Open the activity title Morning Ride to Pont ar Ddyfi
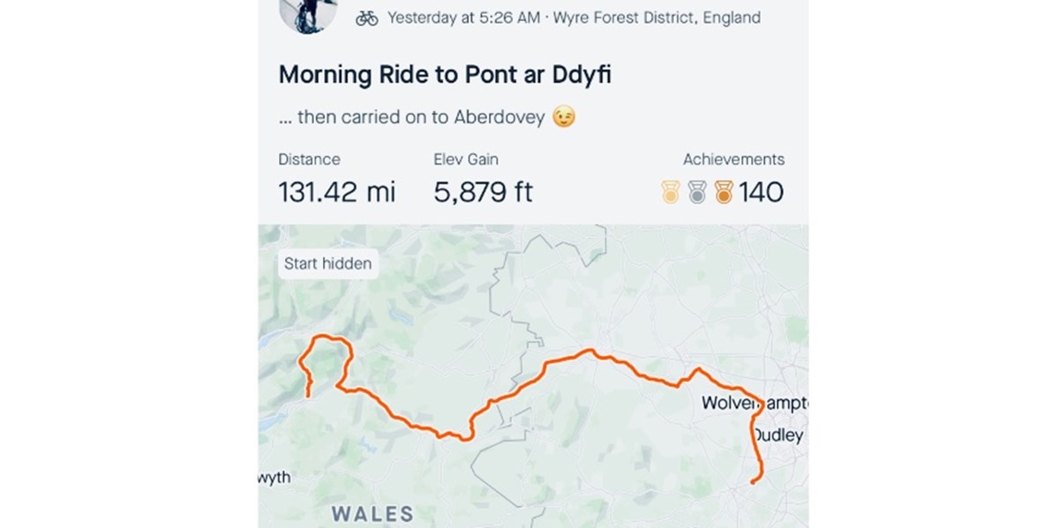Image resolution: width=1059 pixels, height=528 pixels. [444, 74]
